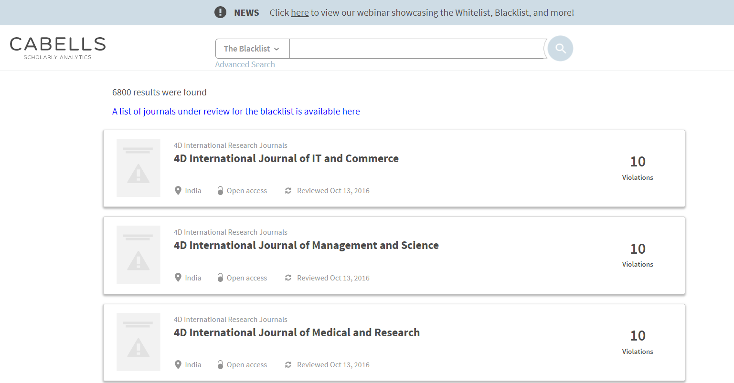Click 10 Violations count for Management and Science
This screenshot has height=383, width=734.
[x=638, y=255]
